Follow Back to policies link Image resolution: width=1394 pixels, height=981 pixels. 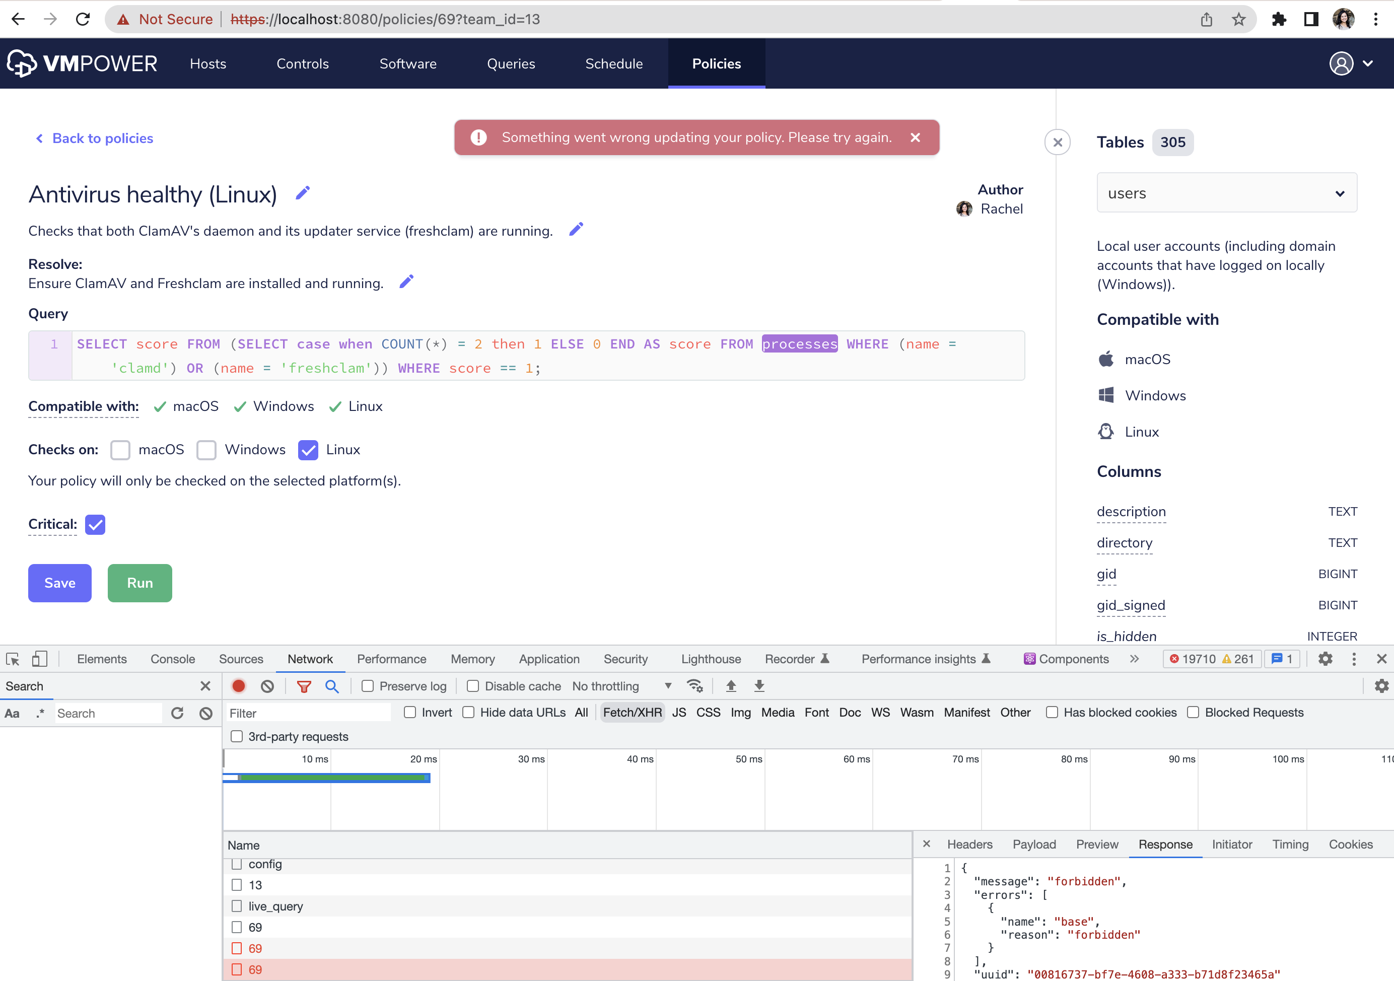click(95, 138)
